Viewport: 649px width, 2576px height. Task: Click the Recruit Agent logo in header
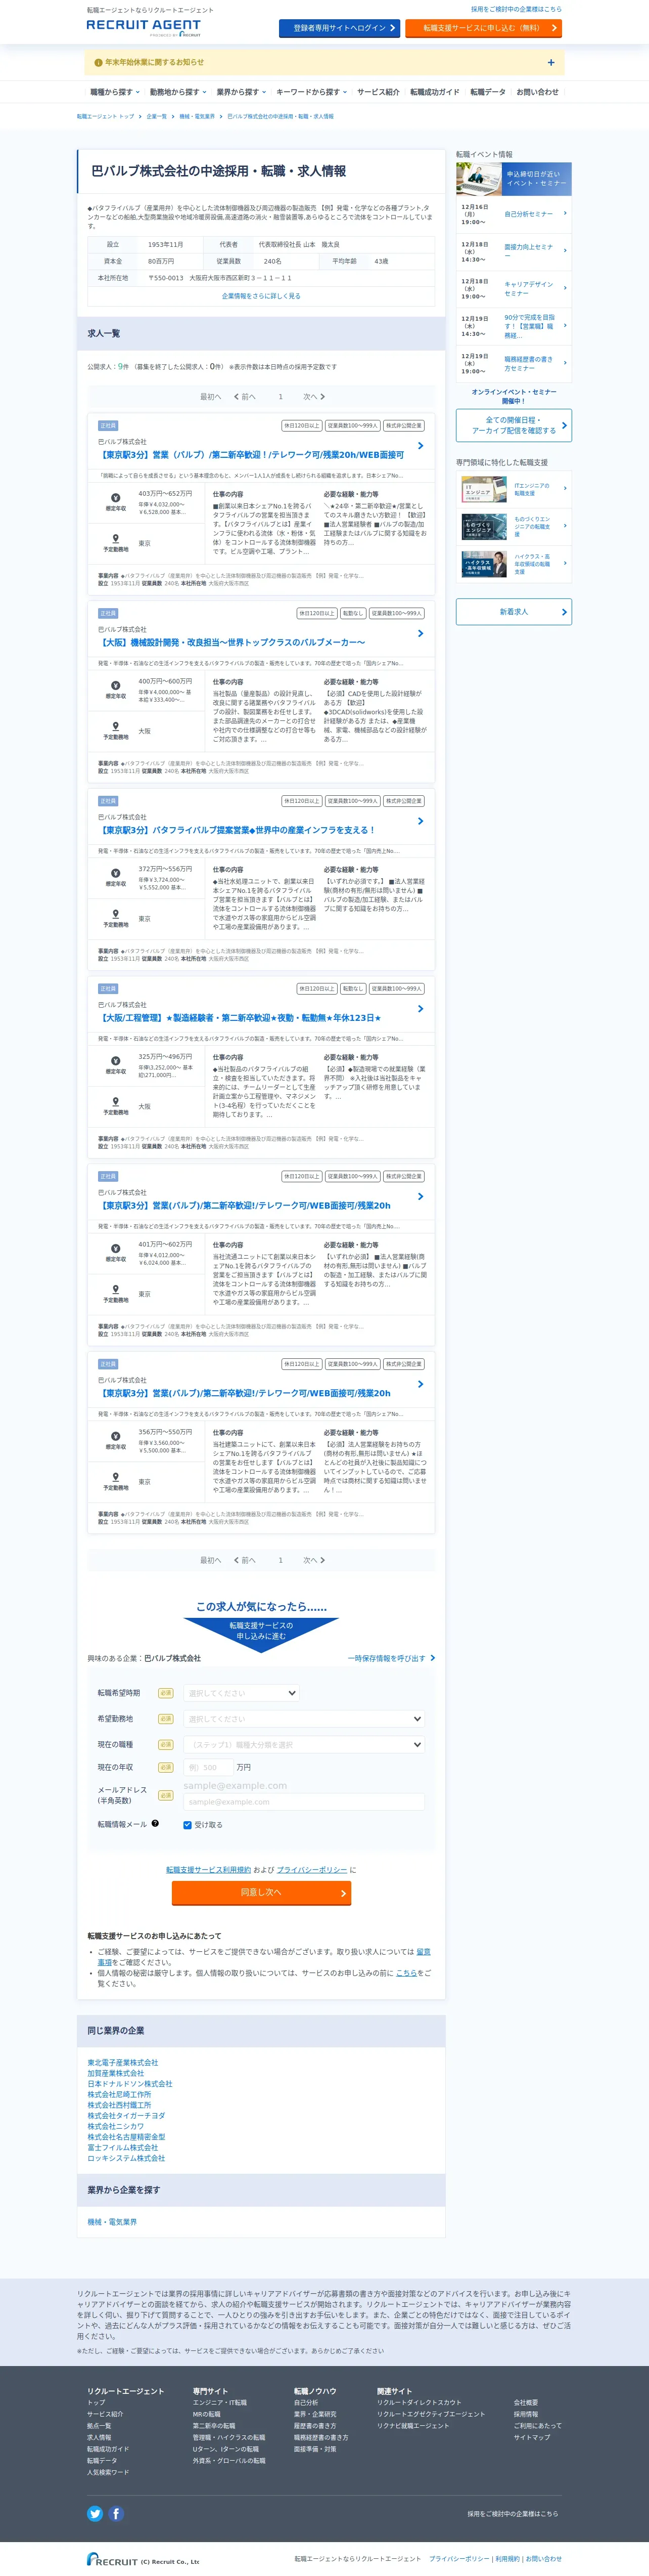(144, 27)
